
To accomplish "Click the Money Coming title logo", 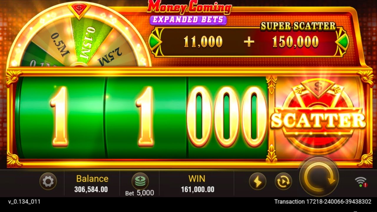I will coord(189,7).
